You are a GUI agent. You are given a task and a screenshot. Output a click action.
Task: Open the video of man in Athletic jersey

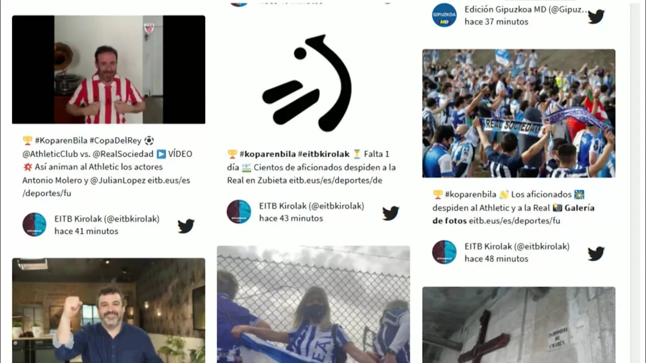pos(109,70)
